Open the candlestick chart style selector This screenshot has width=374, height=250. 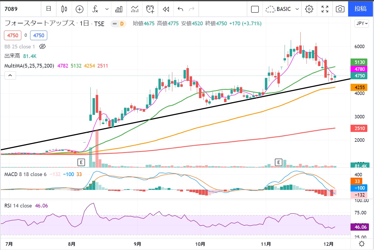pyautogui.click(x=64, y=9)
